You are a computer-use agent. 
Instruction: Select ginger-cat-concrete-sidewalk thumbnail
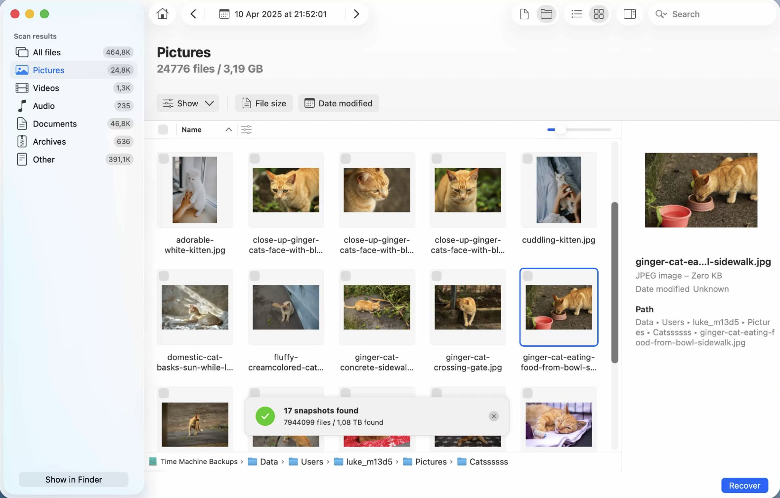[x=377, y=307]
